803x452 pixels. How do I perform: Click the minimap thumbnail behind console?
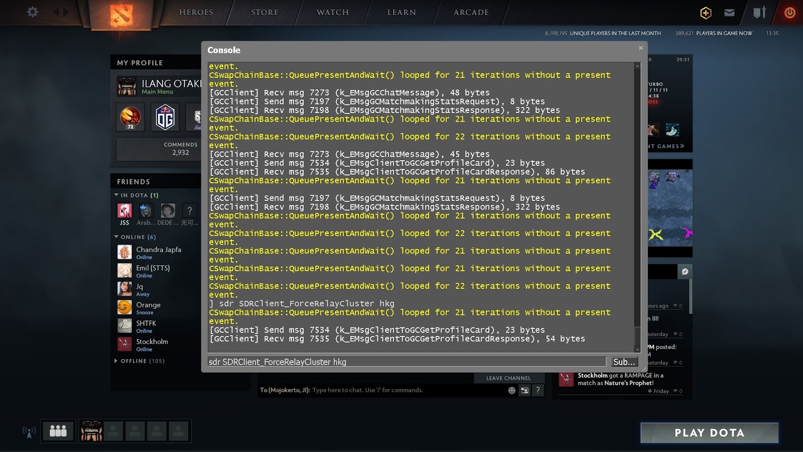[670, 208]
